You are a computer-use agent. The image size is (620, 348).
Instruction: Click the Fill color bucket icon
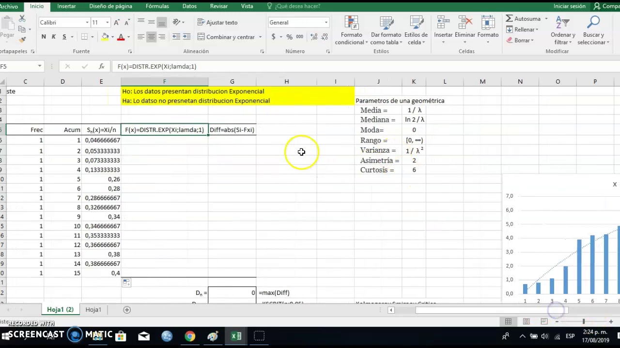click(x=105, y=37)
